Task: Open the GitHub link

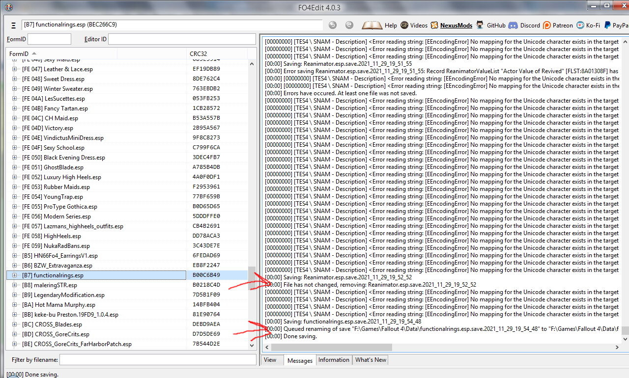Action: pyautogui.click(x=490, y=25)
